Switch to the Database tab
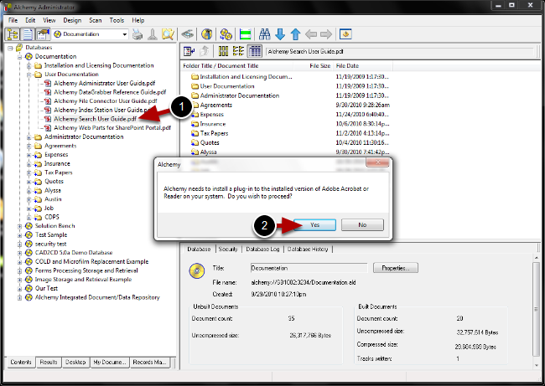 tap(199, 249)
